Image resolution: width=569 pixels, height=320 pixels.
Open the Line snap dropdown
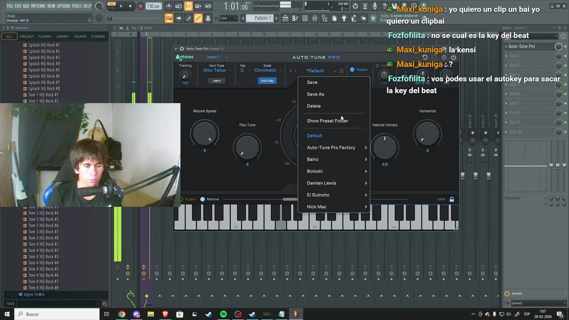coord(228,18)
